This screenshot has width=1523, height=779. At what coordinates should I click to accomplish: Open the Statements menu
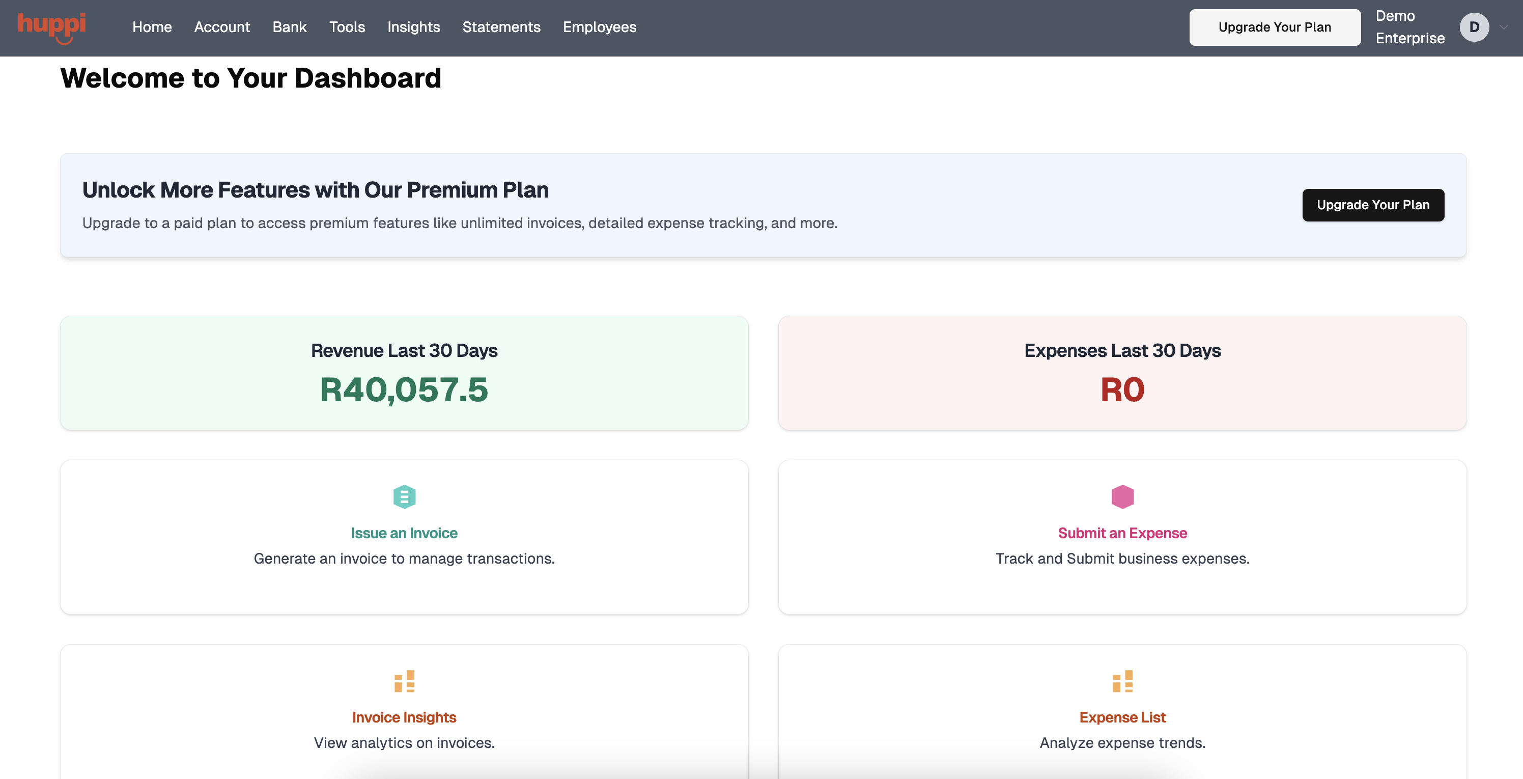(x=501, y=27)
